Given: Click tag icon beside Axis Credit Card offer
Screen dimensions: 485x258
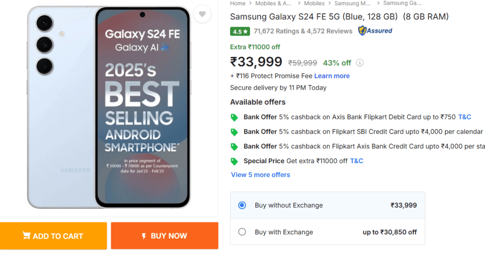Looking at the screenshot, I should click(x=234, y=147).
